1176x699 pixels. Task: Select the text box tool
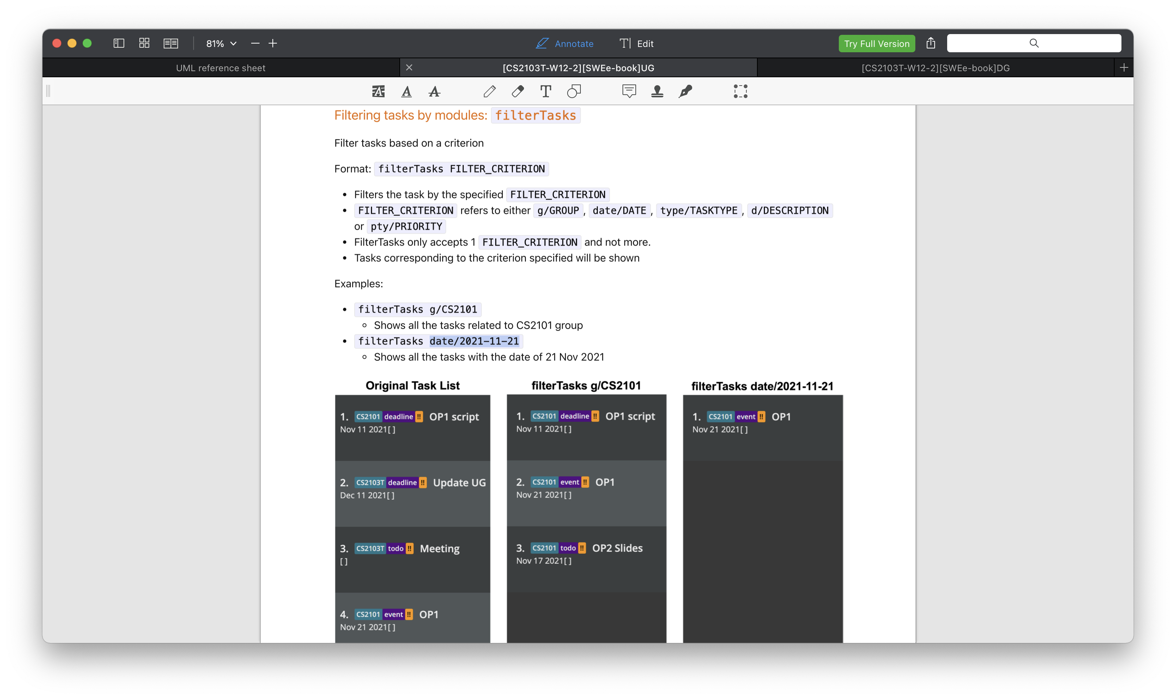pos(546,91)
